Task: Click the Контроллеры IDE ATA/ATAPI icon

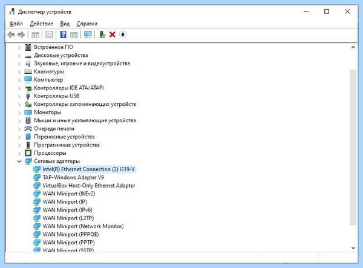Action: (28, 88)
